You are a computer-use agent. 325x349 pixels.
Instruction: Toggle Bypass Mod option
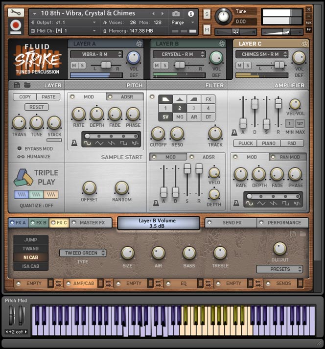[36, 149]
